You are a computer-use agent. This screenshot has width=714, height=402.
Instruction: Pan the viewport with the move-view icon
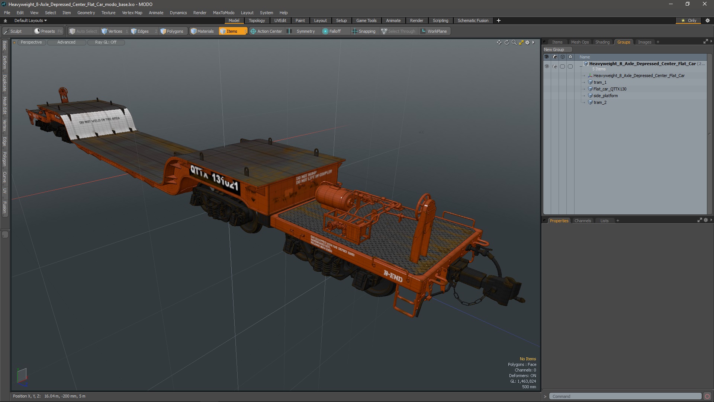(499, 42)
